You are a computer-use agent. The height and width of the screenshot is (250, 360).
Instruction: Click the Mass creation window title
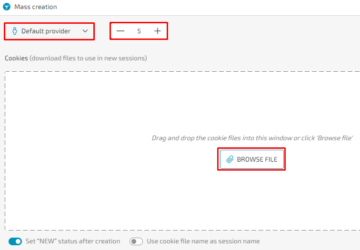(36, 7)
